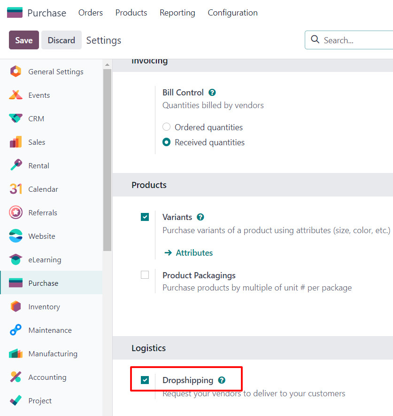Select the eLearning graduation cap icon

pos(15,259)
